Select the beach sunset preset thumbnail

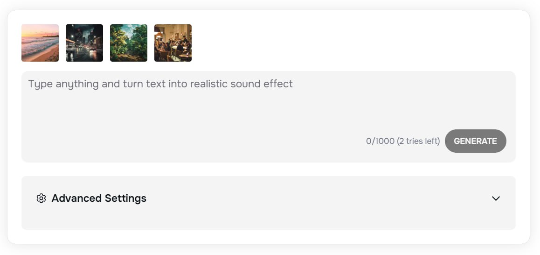click(x=40, y=43)
